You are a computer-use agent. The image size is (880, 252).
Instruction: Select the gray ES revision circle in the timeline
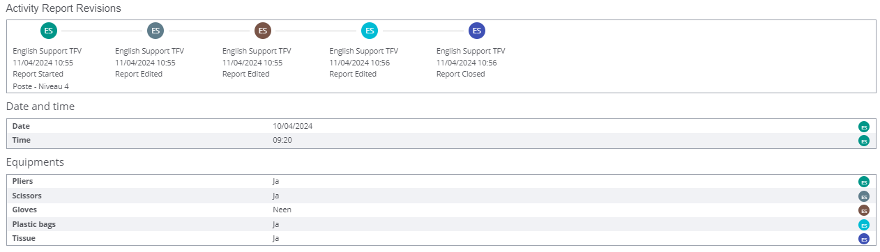pyautogui.click(x=155, y=31)
